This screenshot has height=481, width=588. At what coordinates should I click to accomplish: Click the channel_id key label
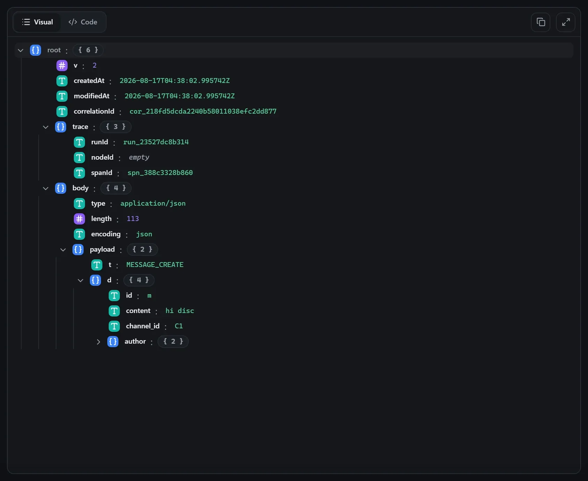click(143, 326)
